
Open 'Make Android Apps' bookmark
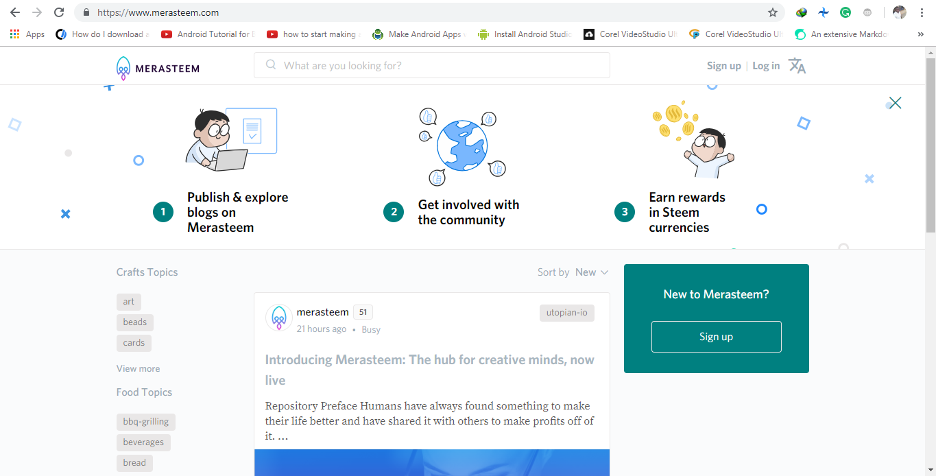coord(419,34)
